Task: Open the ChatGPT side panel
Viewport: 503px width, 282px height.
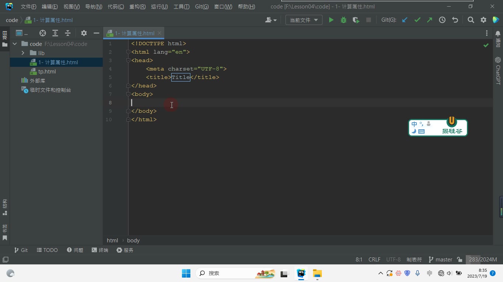Action: (x=498, y=70)
